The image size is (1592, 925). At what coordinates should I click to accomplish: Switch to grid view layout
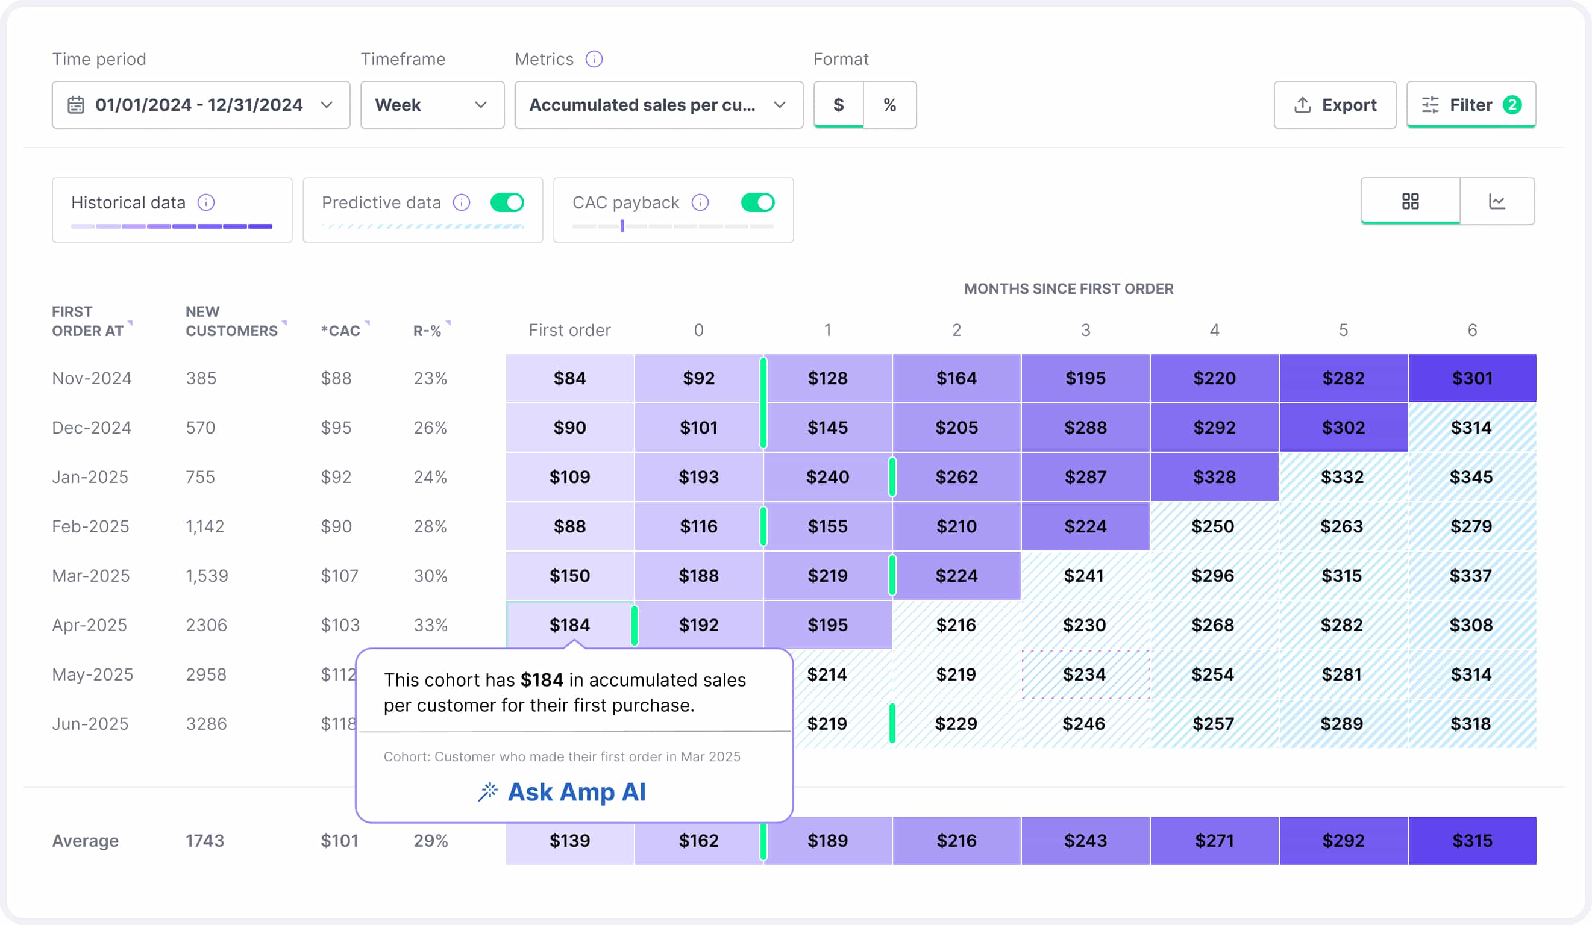[x=1410, y=201]
